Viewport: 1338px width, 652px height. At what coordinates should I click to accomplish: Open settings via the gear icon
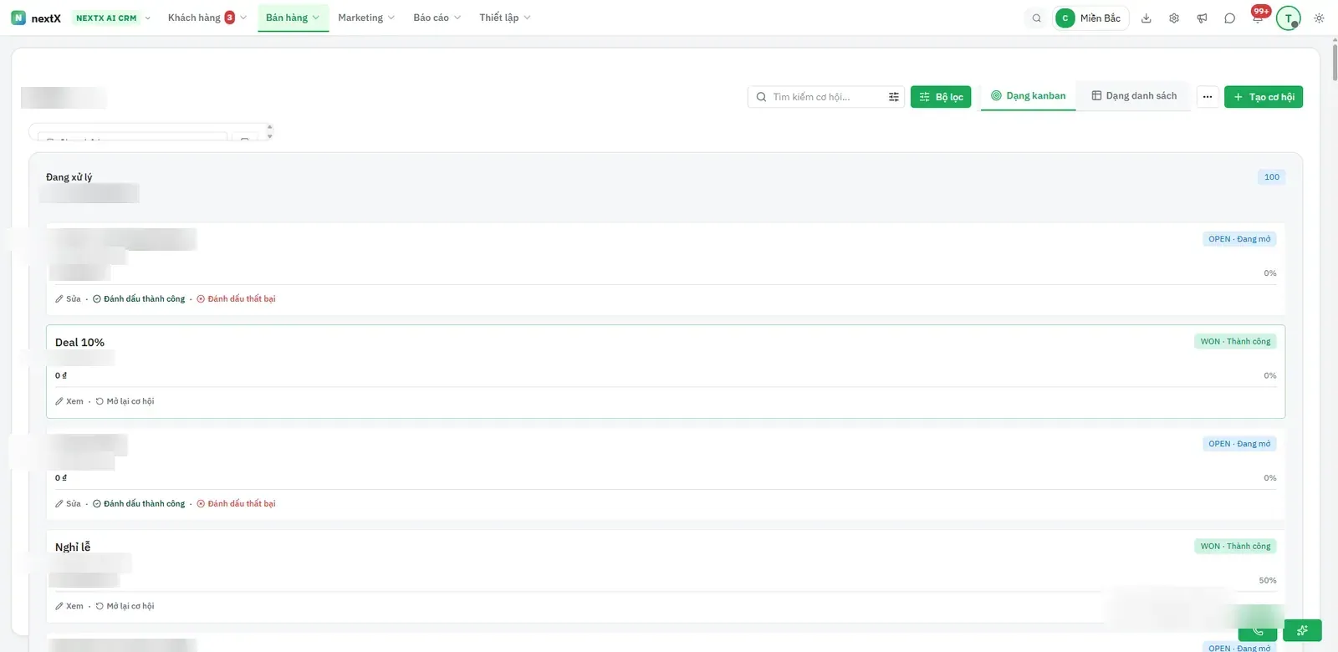pos(1174,18)
